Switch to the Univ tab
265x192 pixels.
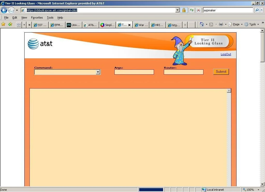pyautogui.click(x=73, y=25)
